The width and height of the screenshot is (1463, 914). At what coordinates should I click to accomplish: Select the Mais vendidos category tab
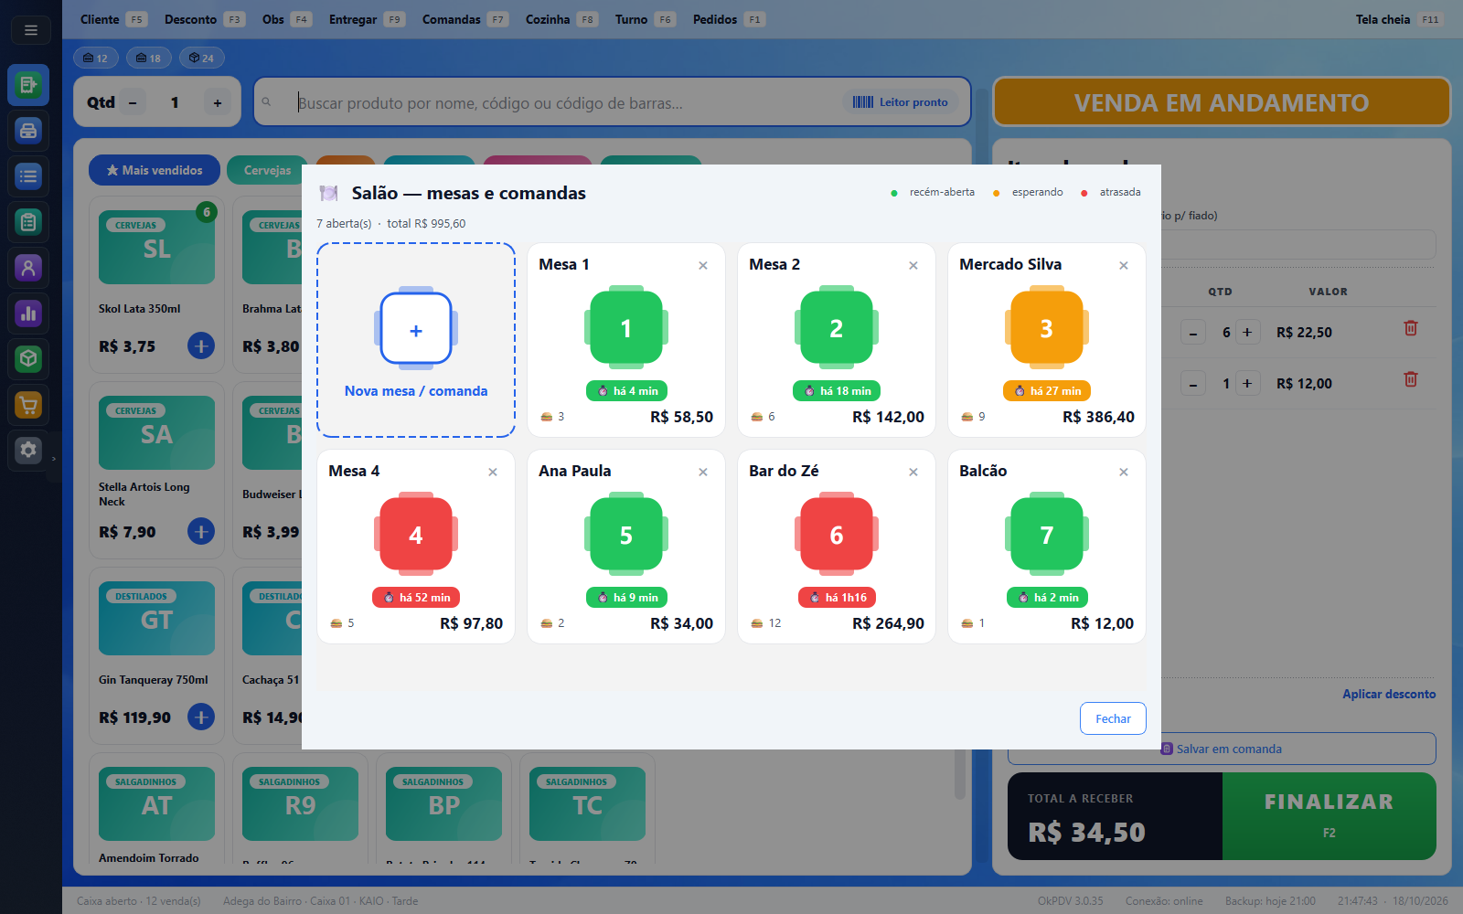click(155, 170)
